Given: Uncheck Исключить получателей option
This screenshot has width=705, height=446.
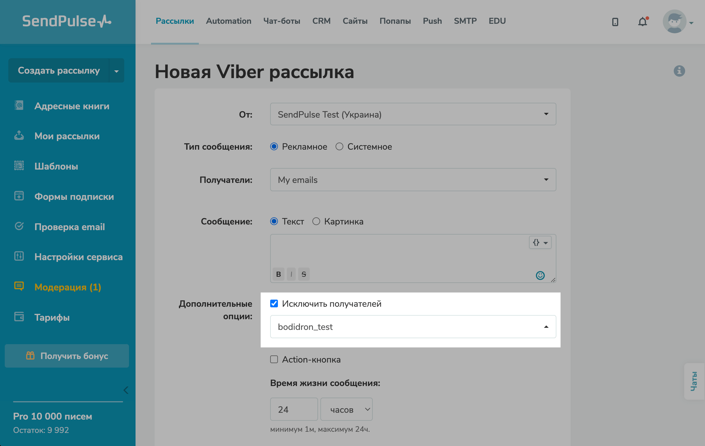Looking at the screenshot, I should point(274,303).
